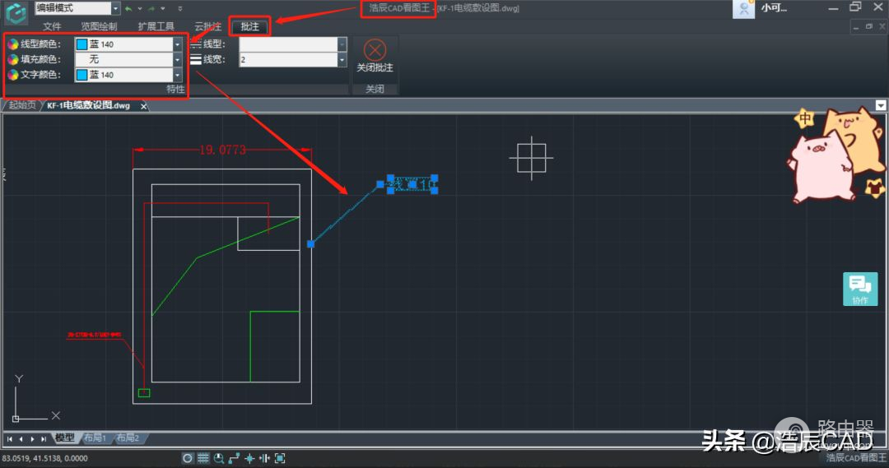
Task: Click the full screen icon in status bar
Action: (280, 458)
